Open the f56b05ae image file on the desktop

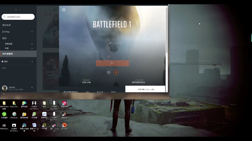pyautogui.click(x=4, y=126)
